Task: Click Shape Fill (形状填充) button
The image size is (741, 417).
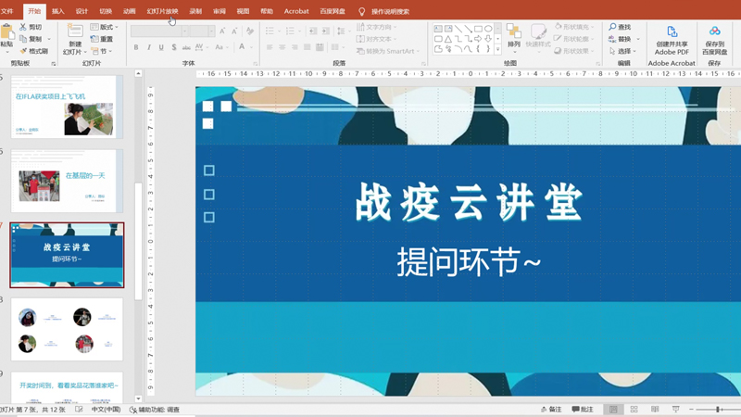Action: [573, 27]
